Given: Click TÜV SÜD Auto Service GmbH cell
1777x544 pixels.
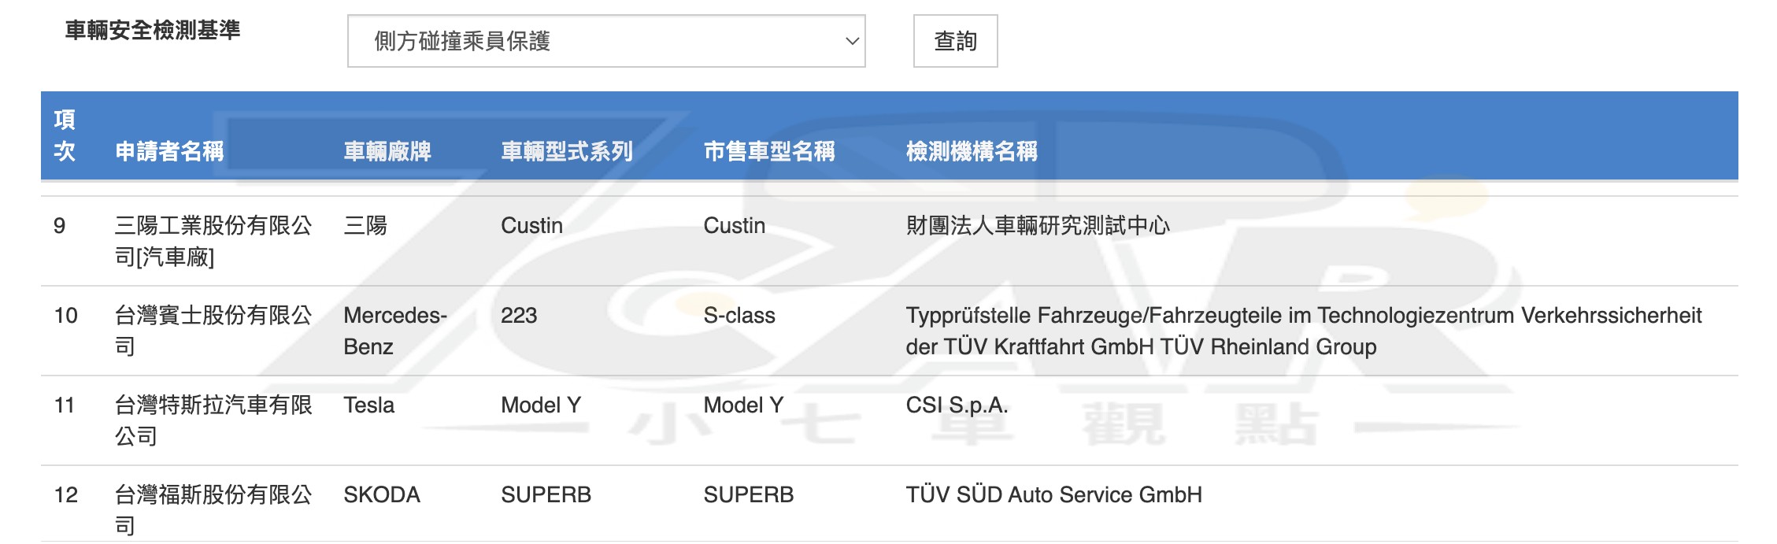Looking at the screenshot, I should 1053,495.
